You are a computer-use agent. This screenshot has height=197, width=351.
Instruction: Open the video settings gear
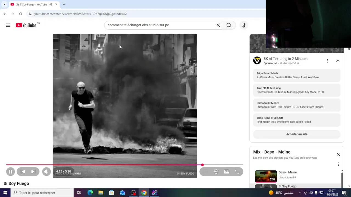(216, 172)
